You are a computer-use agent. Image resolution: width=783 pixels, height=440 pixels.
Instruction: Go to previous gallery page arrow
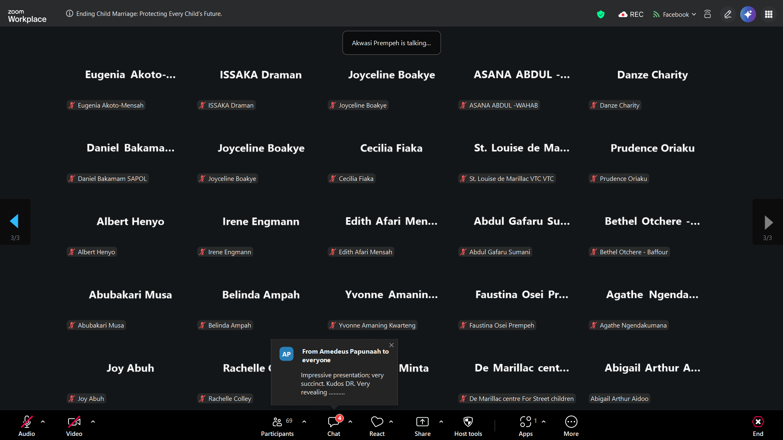coord(15,222)
